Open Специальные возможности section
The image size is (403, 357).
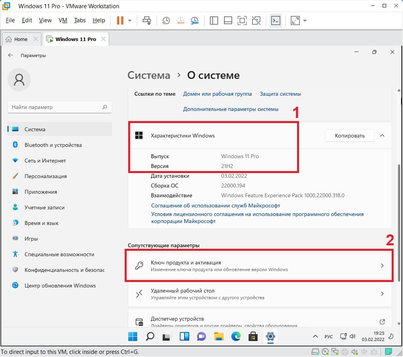tap(60, 254)
